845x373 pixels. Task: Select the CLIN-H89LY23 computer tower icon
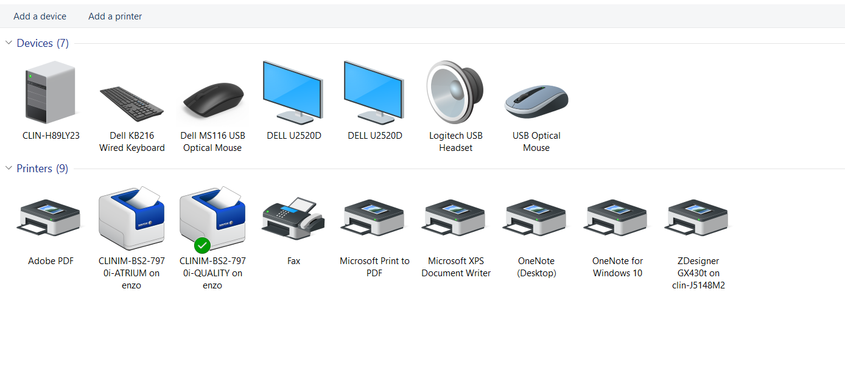tap(51, 93)
